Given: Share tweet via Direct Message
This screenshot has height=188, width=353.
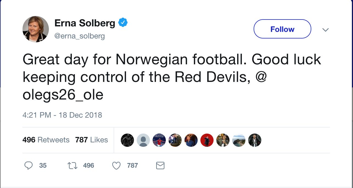Looking at the screenshot, I should [x=160, y=165].
